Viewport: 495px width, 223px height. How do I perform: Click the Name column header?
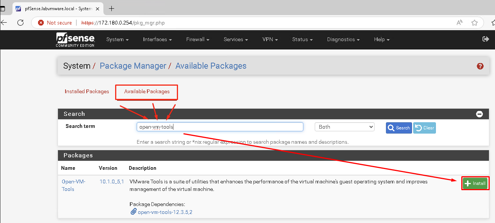point(69,168)
